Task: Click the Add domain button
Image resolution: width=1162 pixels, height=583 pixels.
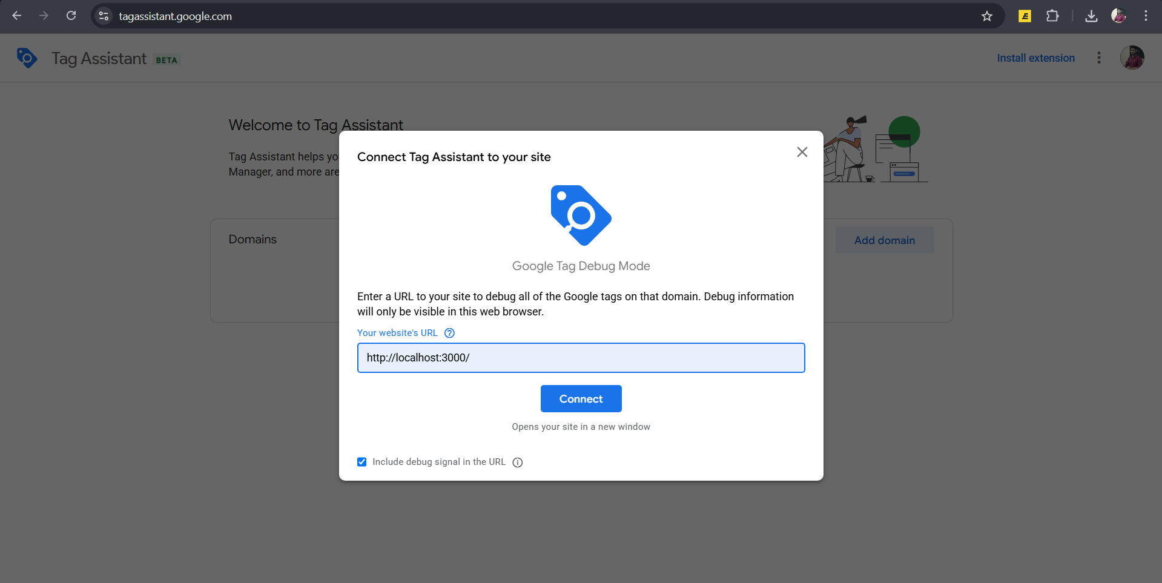Action: pos(884,240)
